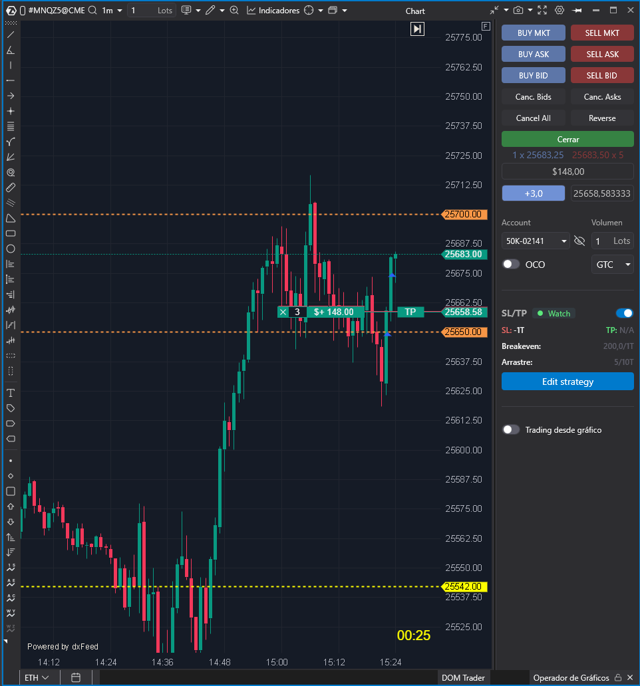Click the Volumen lots input field

point(613,241)
